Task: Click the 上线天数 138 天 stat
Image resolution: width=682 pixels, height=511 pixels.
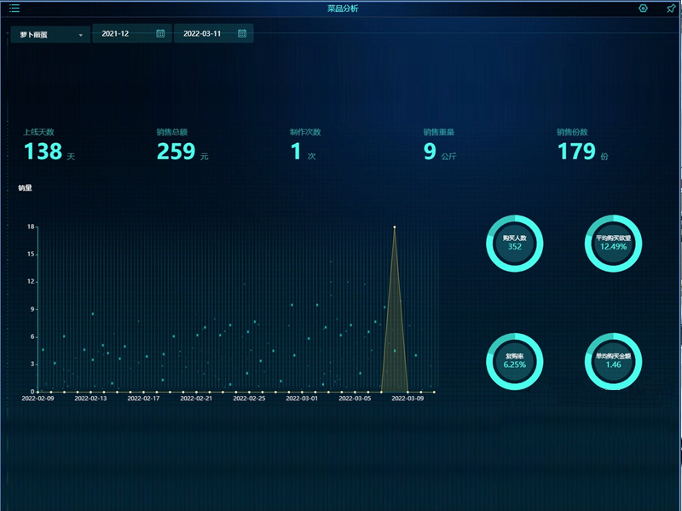Action: [49, 146]
